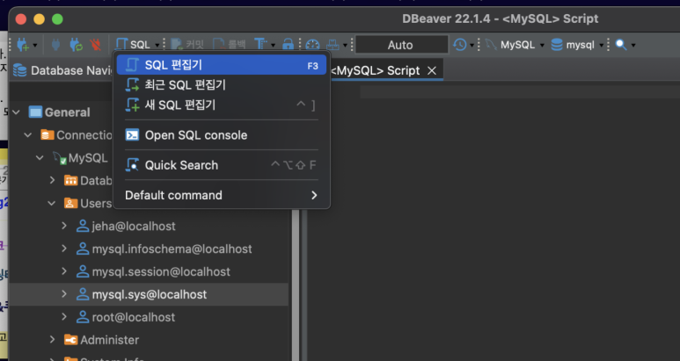This screenshot has width=680, height=361.
Task: Select the Administer tree item
Action: tap(109, 340)
